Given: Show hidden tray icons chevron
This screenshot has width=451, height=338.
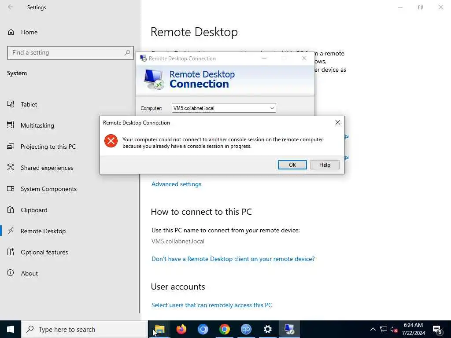Looking at the screenshot, I should click(x=373, y=329).
